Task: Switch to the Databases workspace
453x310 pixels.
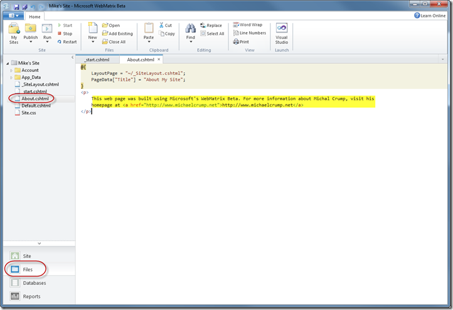Action: coord(40,283)
